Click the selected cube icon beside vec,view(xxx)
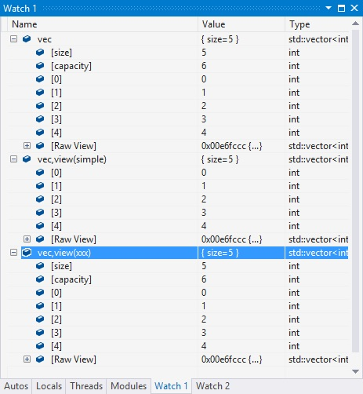 (27, 253)
